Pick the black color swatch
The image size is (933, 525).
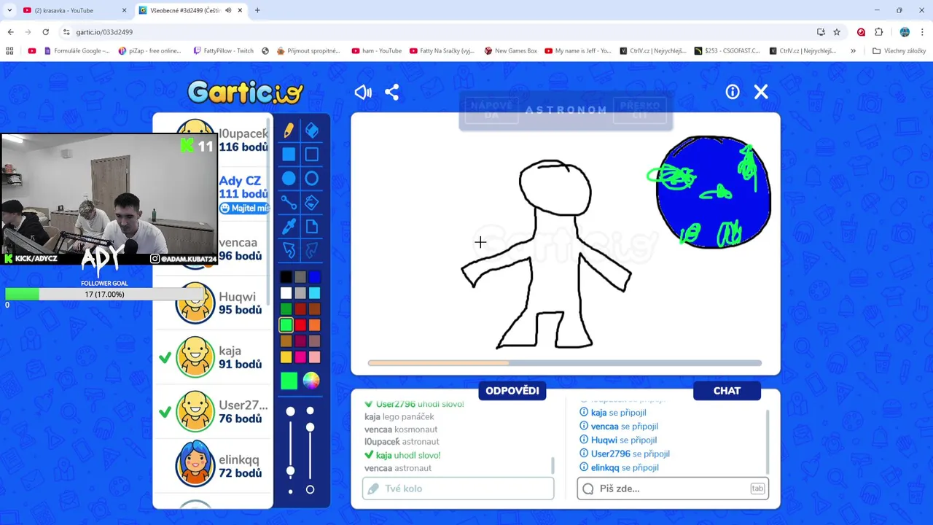286,277
